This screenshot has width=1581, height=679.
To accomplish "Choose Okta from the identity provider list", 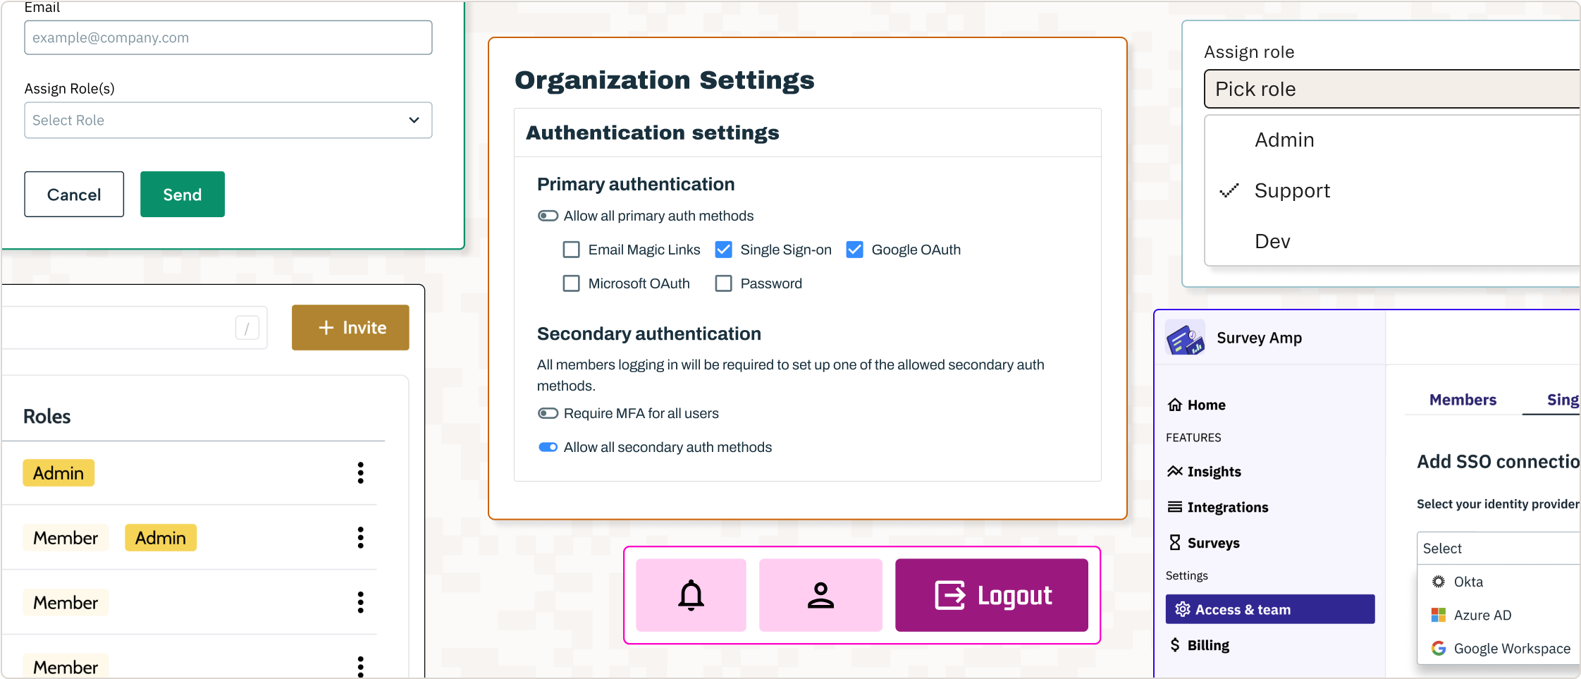I will 1468,582.
